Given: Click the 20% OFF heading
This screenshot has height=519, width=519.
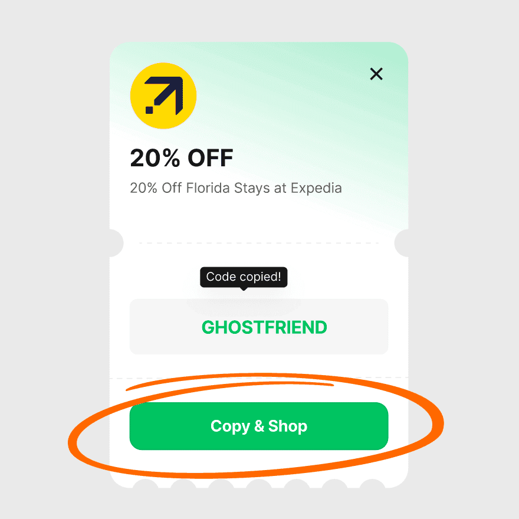Looking at the screenshot, I should pos(182,158).
